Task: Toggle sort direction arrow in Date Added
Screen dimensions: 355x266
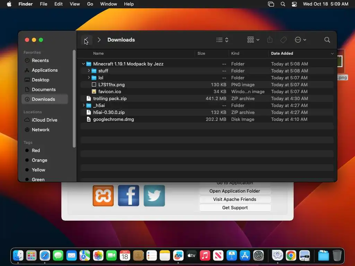Action: coord(332,54)
